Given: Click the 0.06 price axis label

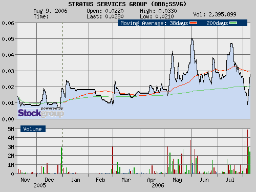Looking at the screenshot, I should point(8,23).
